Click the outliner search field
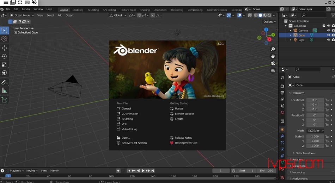The height and width of the screenshot is (183, 335). [x=313, y=15]
